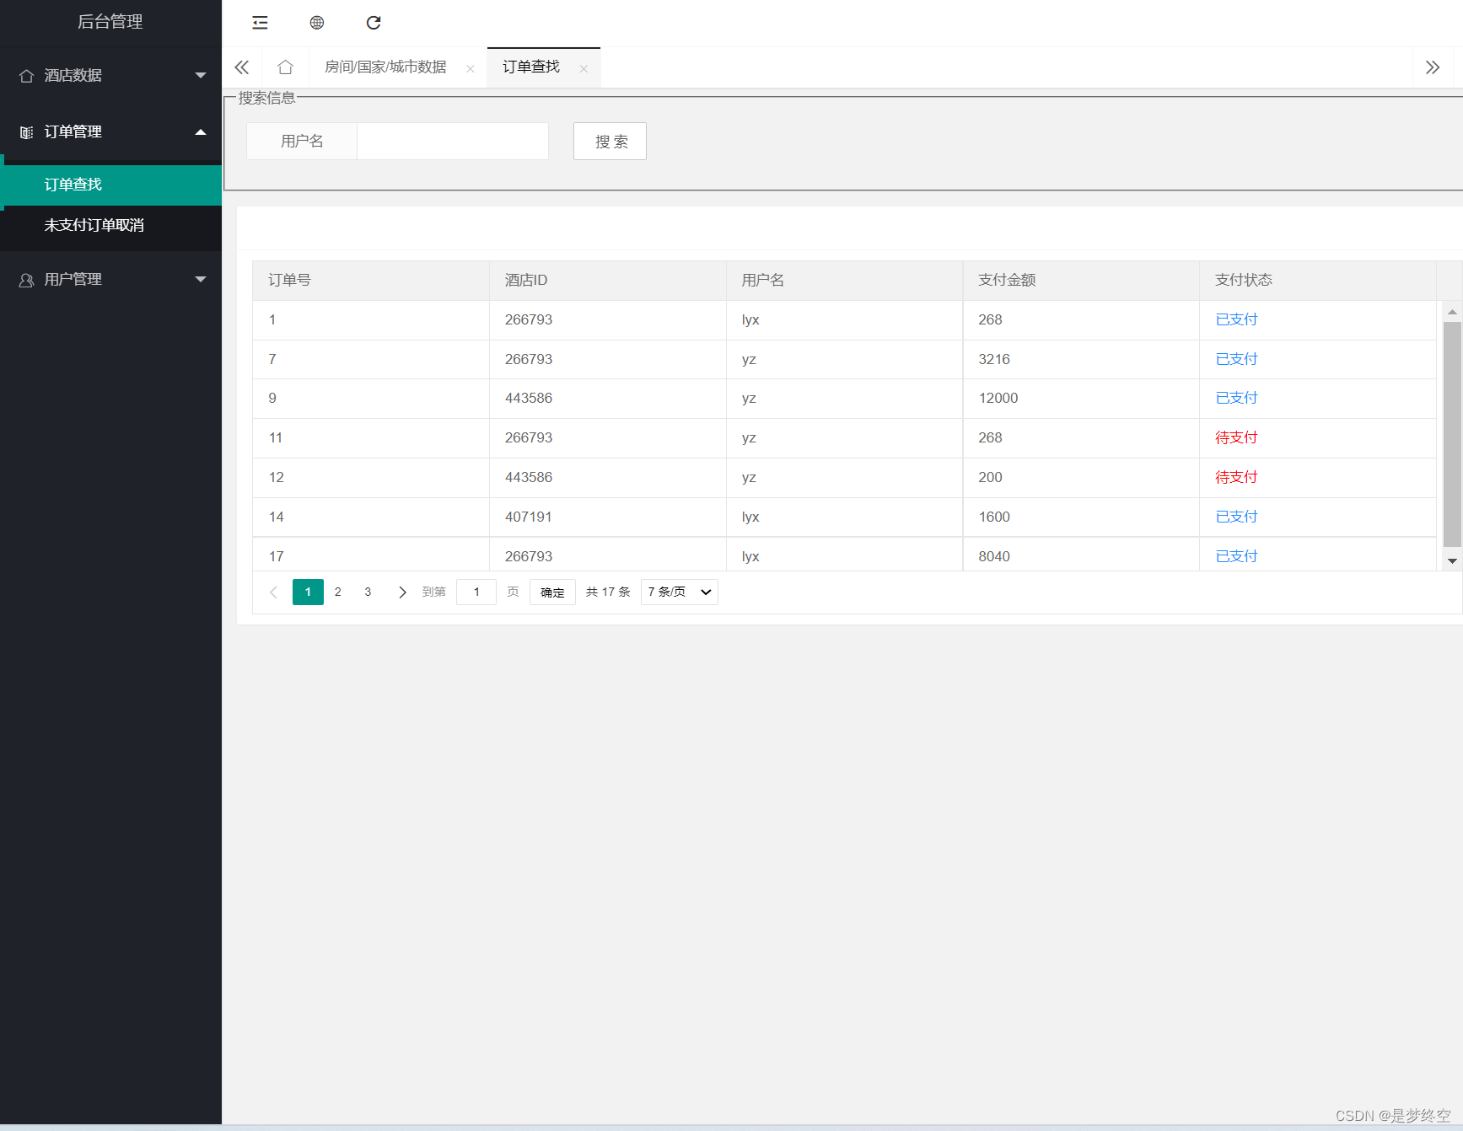This screenshot has width=1463, height=1131.
Task: Close the 房间/国家/城市数据 tab
Action: click(x=471, y=69)
